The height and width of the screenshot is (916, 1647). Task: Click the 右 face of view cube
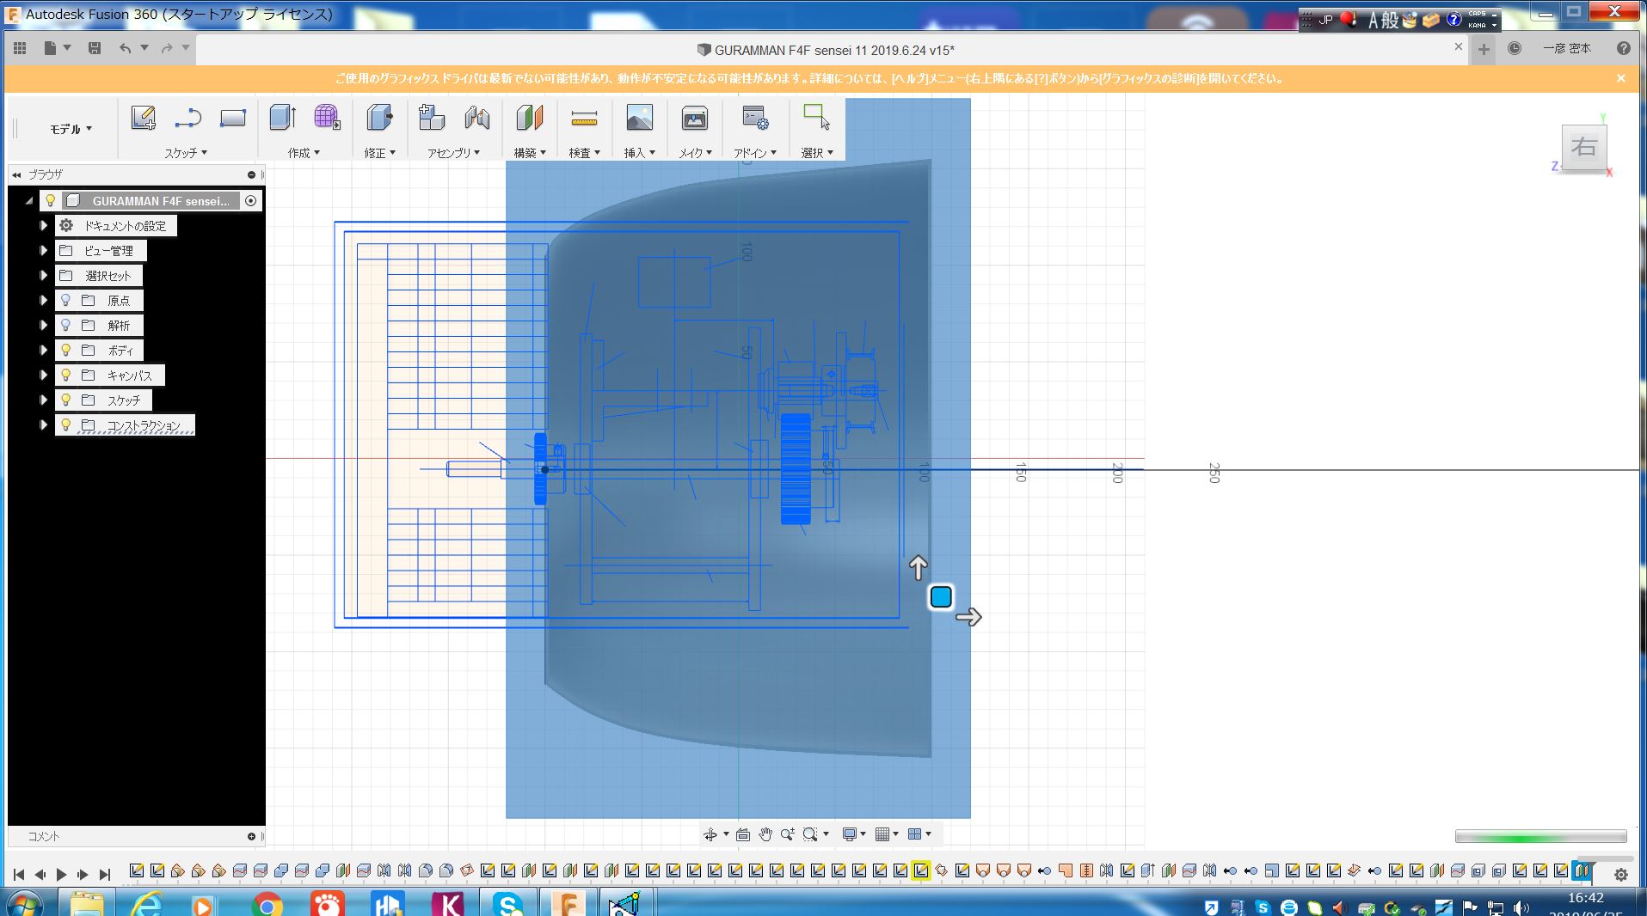(1583, 147)
